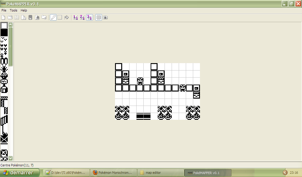Open the Help menu
This screenshot has height=177, width=302.
point(24,10)
